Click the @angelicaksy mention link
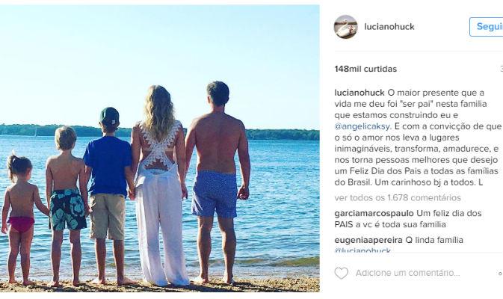The height and width of the screenshot is (299, 503). (362, 126)
